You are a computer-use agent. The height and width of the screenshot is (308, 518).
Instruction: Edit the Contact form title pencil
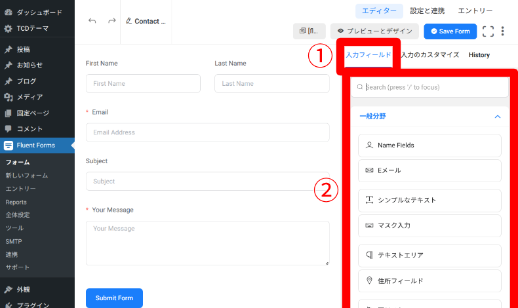(129, 21)
